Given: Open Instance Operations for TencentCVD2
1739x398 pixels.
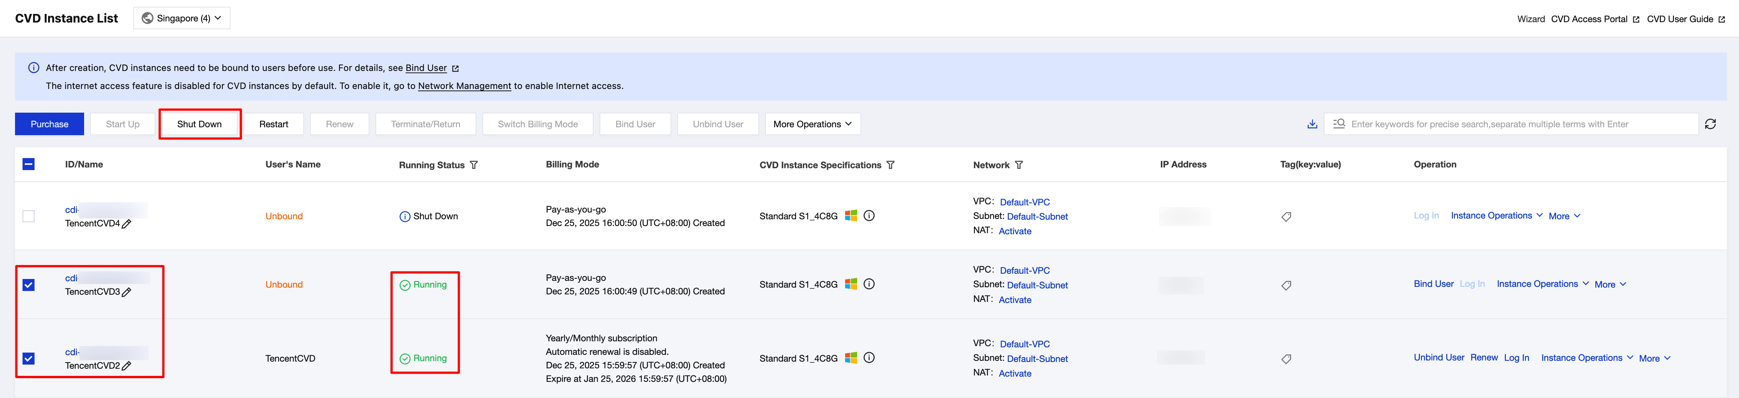Looking at the screenshot, I should pos(1587,358).
